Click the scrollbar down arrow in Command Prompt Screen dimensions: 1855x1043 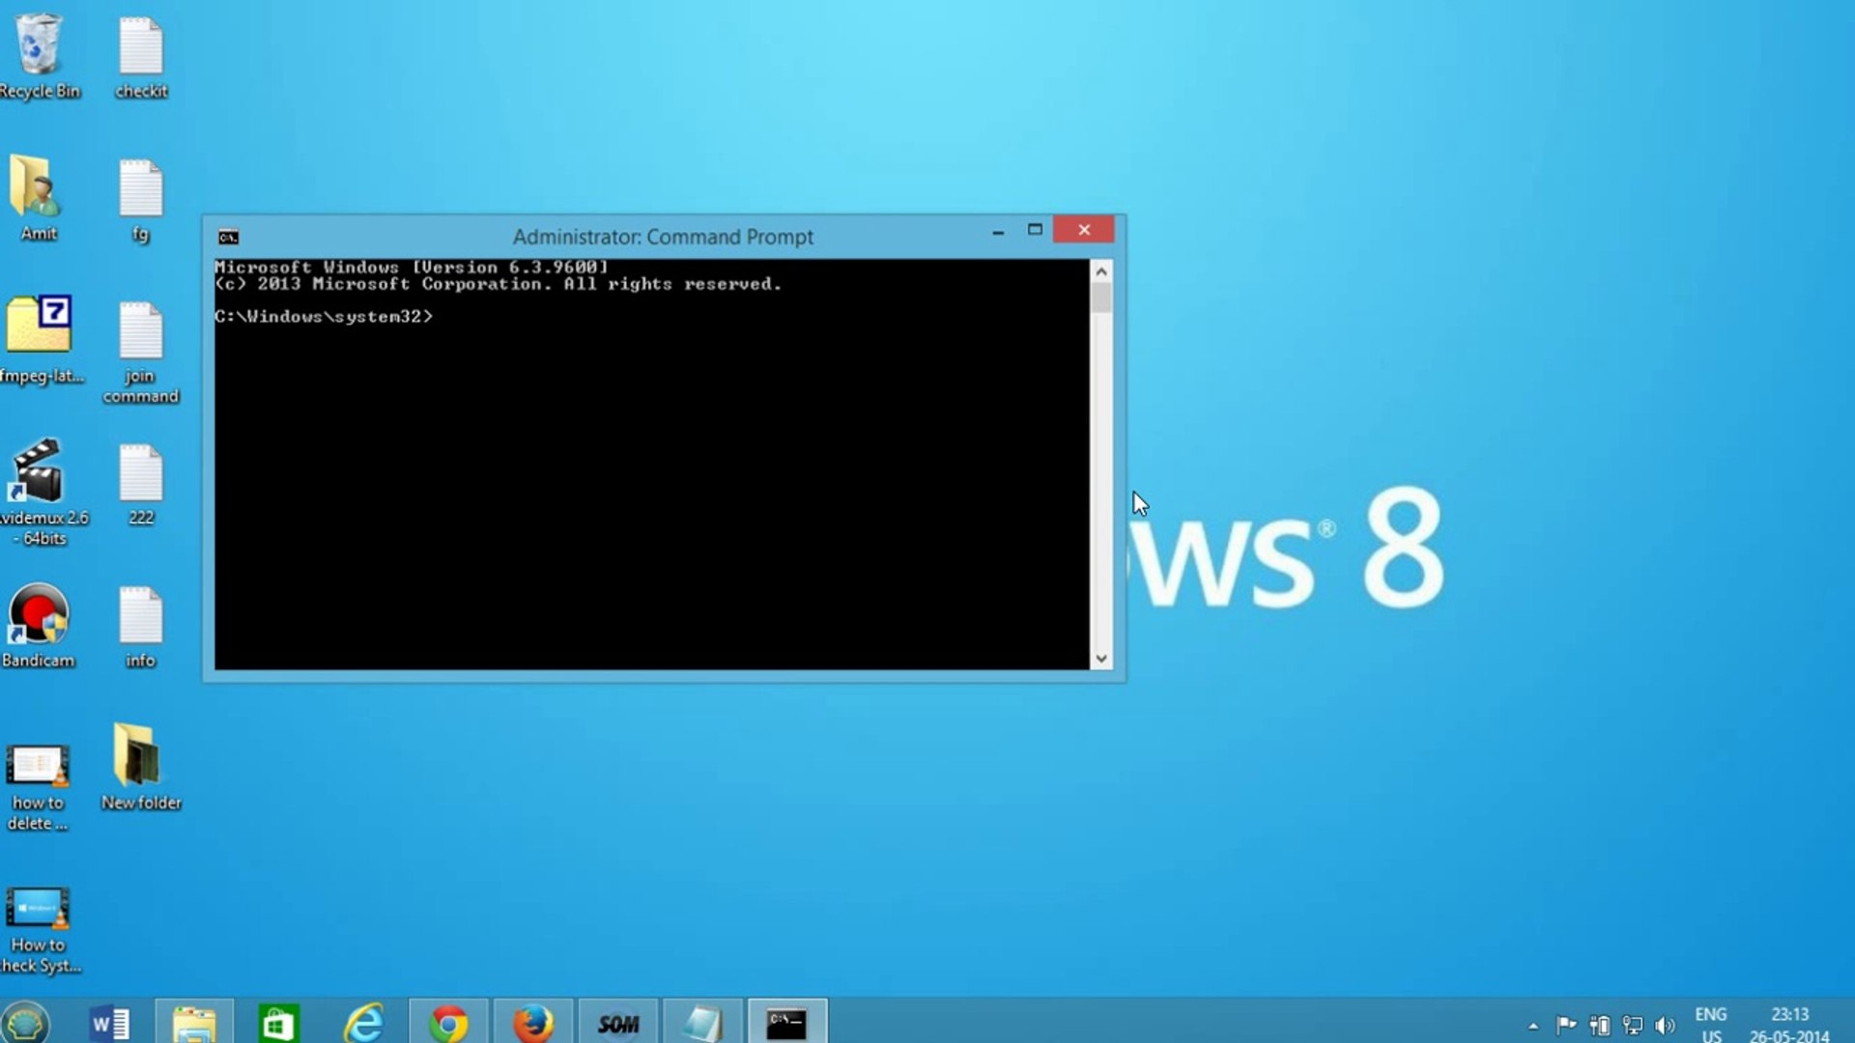(x=1100, y=658)
